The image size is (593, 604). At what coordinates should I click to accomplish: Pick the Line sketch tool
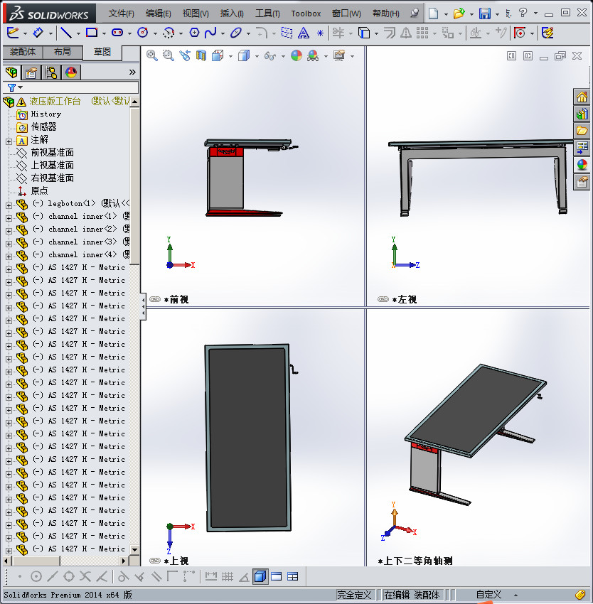click(x=66, y=33)
